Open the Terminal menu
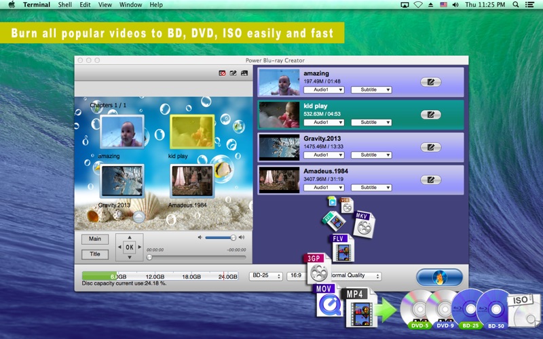This screenshot has width=543, height=339. (37, 5)
